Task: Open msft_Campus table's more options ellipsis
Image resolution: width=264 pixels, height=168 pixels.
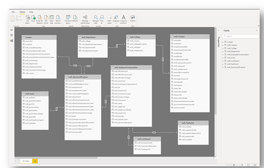Action: tap(207, 36)
